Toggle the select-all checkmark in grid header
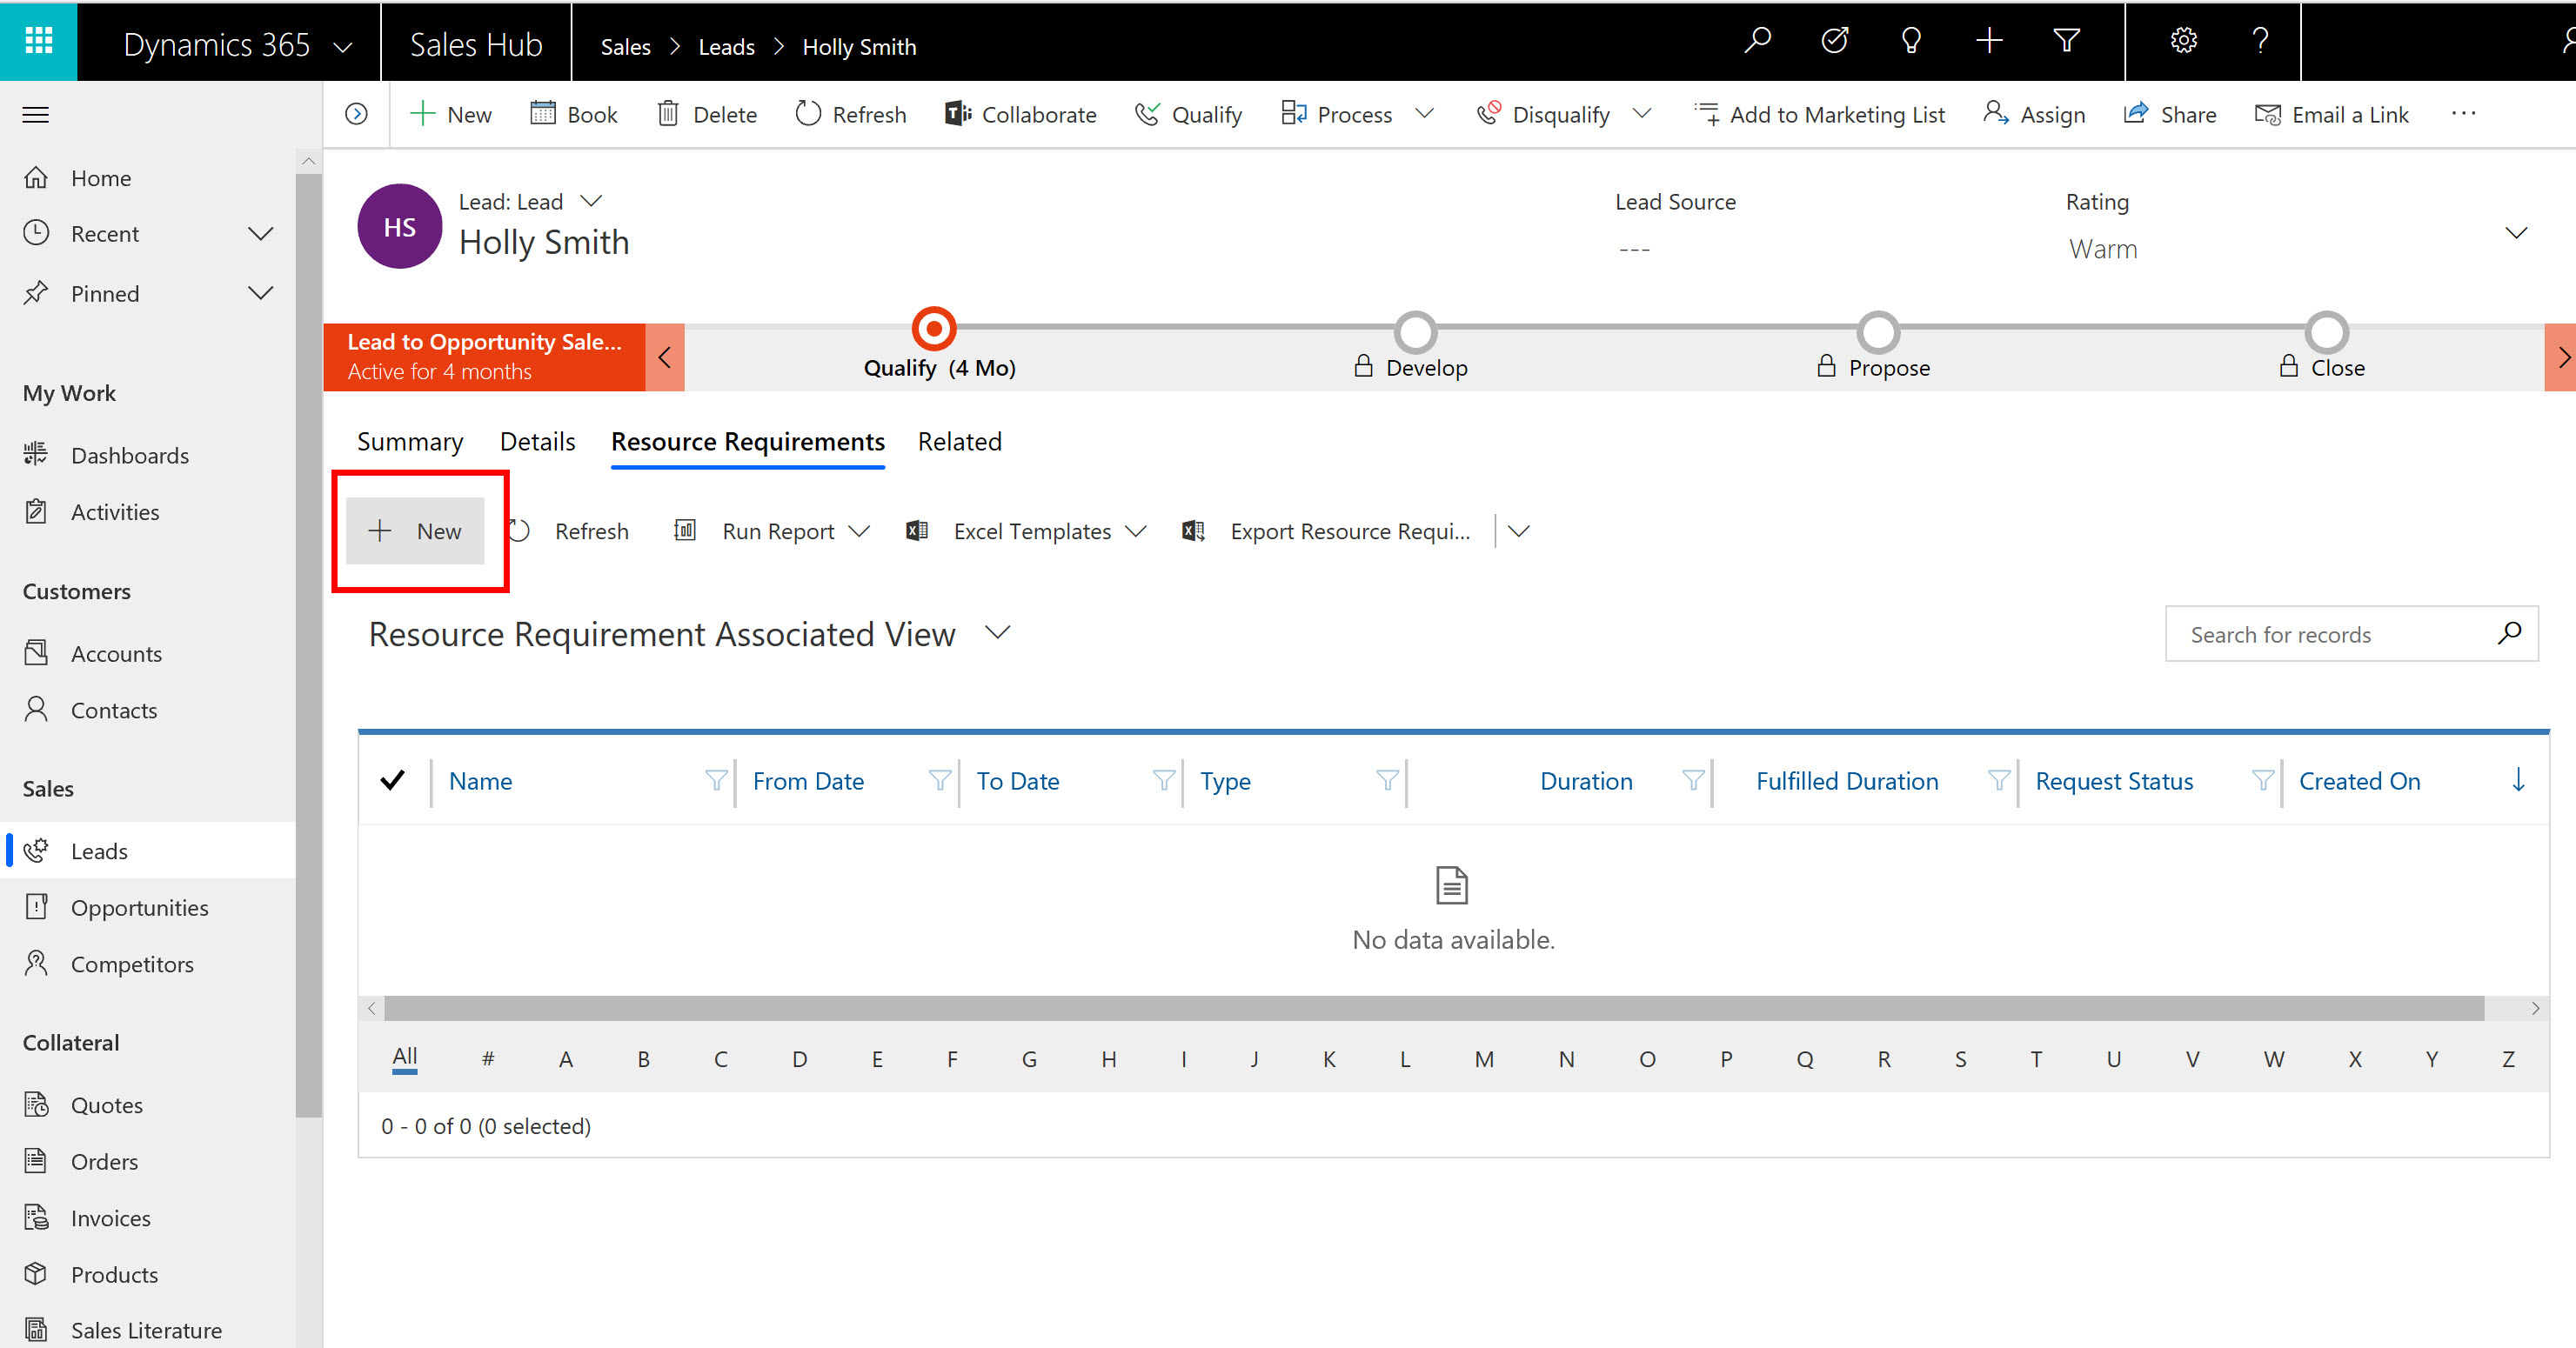The height and width of the screenshot is (1348, 2576). (x=393, y=780)
